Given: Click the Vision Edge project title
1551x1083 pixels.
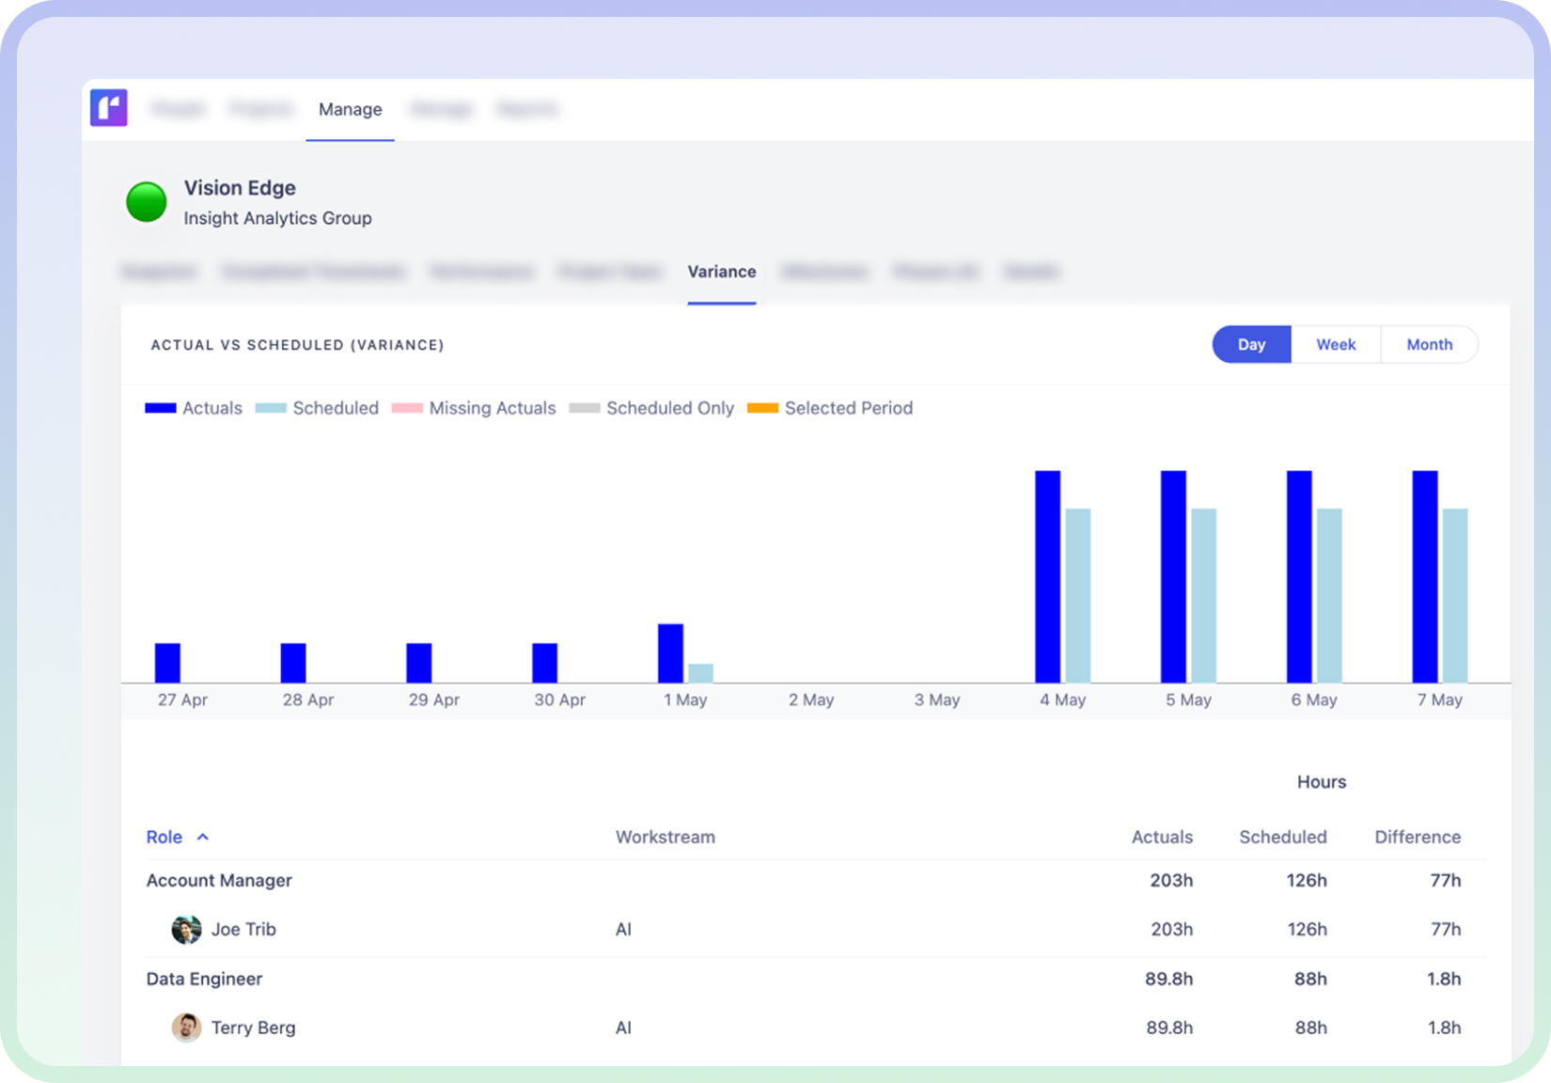Looking at the screenshot, I should (240, 188).
